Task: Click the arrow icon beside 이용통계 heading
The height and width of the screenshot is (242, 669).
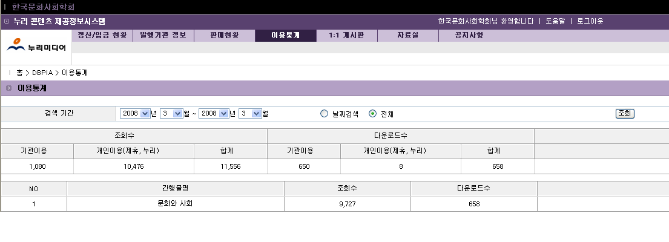Action: [8, 88]
